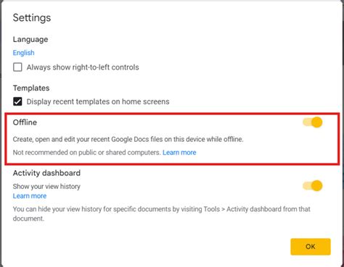This screenshot has width=344, height=267.
Task: Click the Activity dashboard section heading
Action: click(46, 173)
